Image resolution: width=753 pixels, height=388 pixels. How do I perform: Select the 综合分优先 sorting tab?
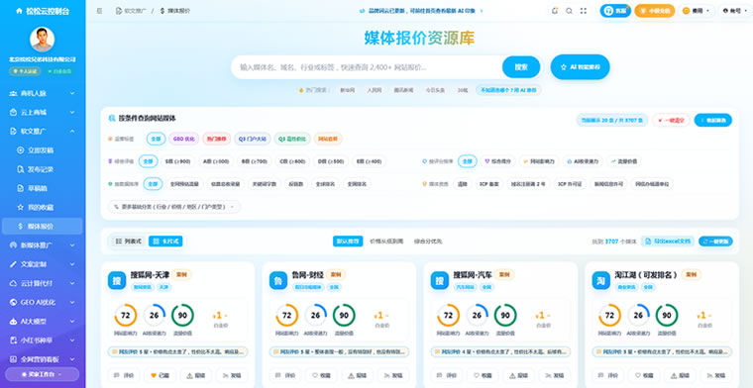[428, 242]
